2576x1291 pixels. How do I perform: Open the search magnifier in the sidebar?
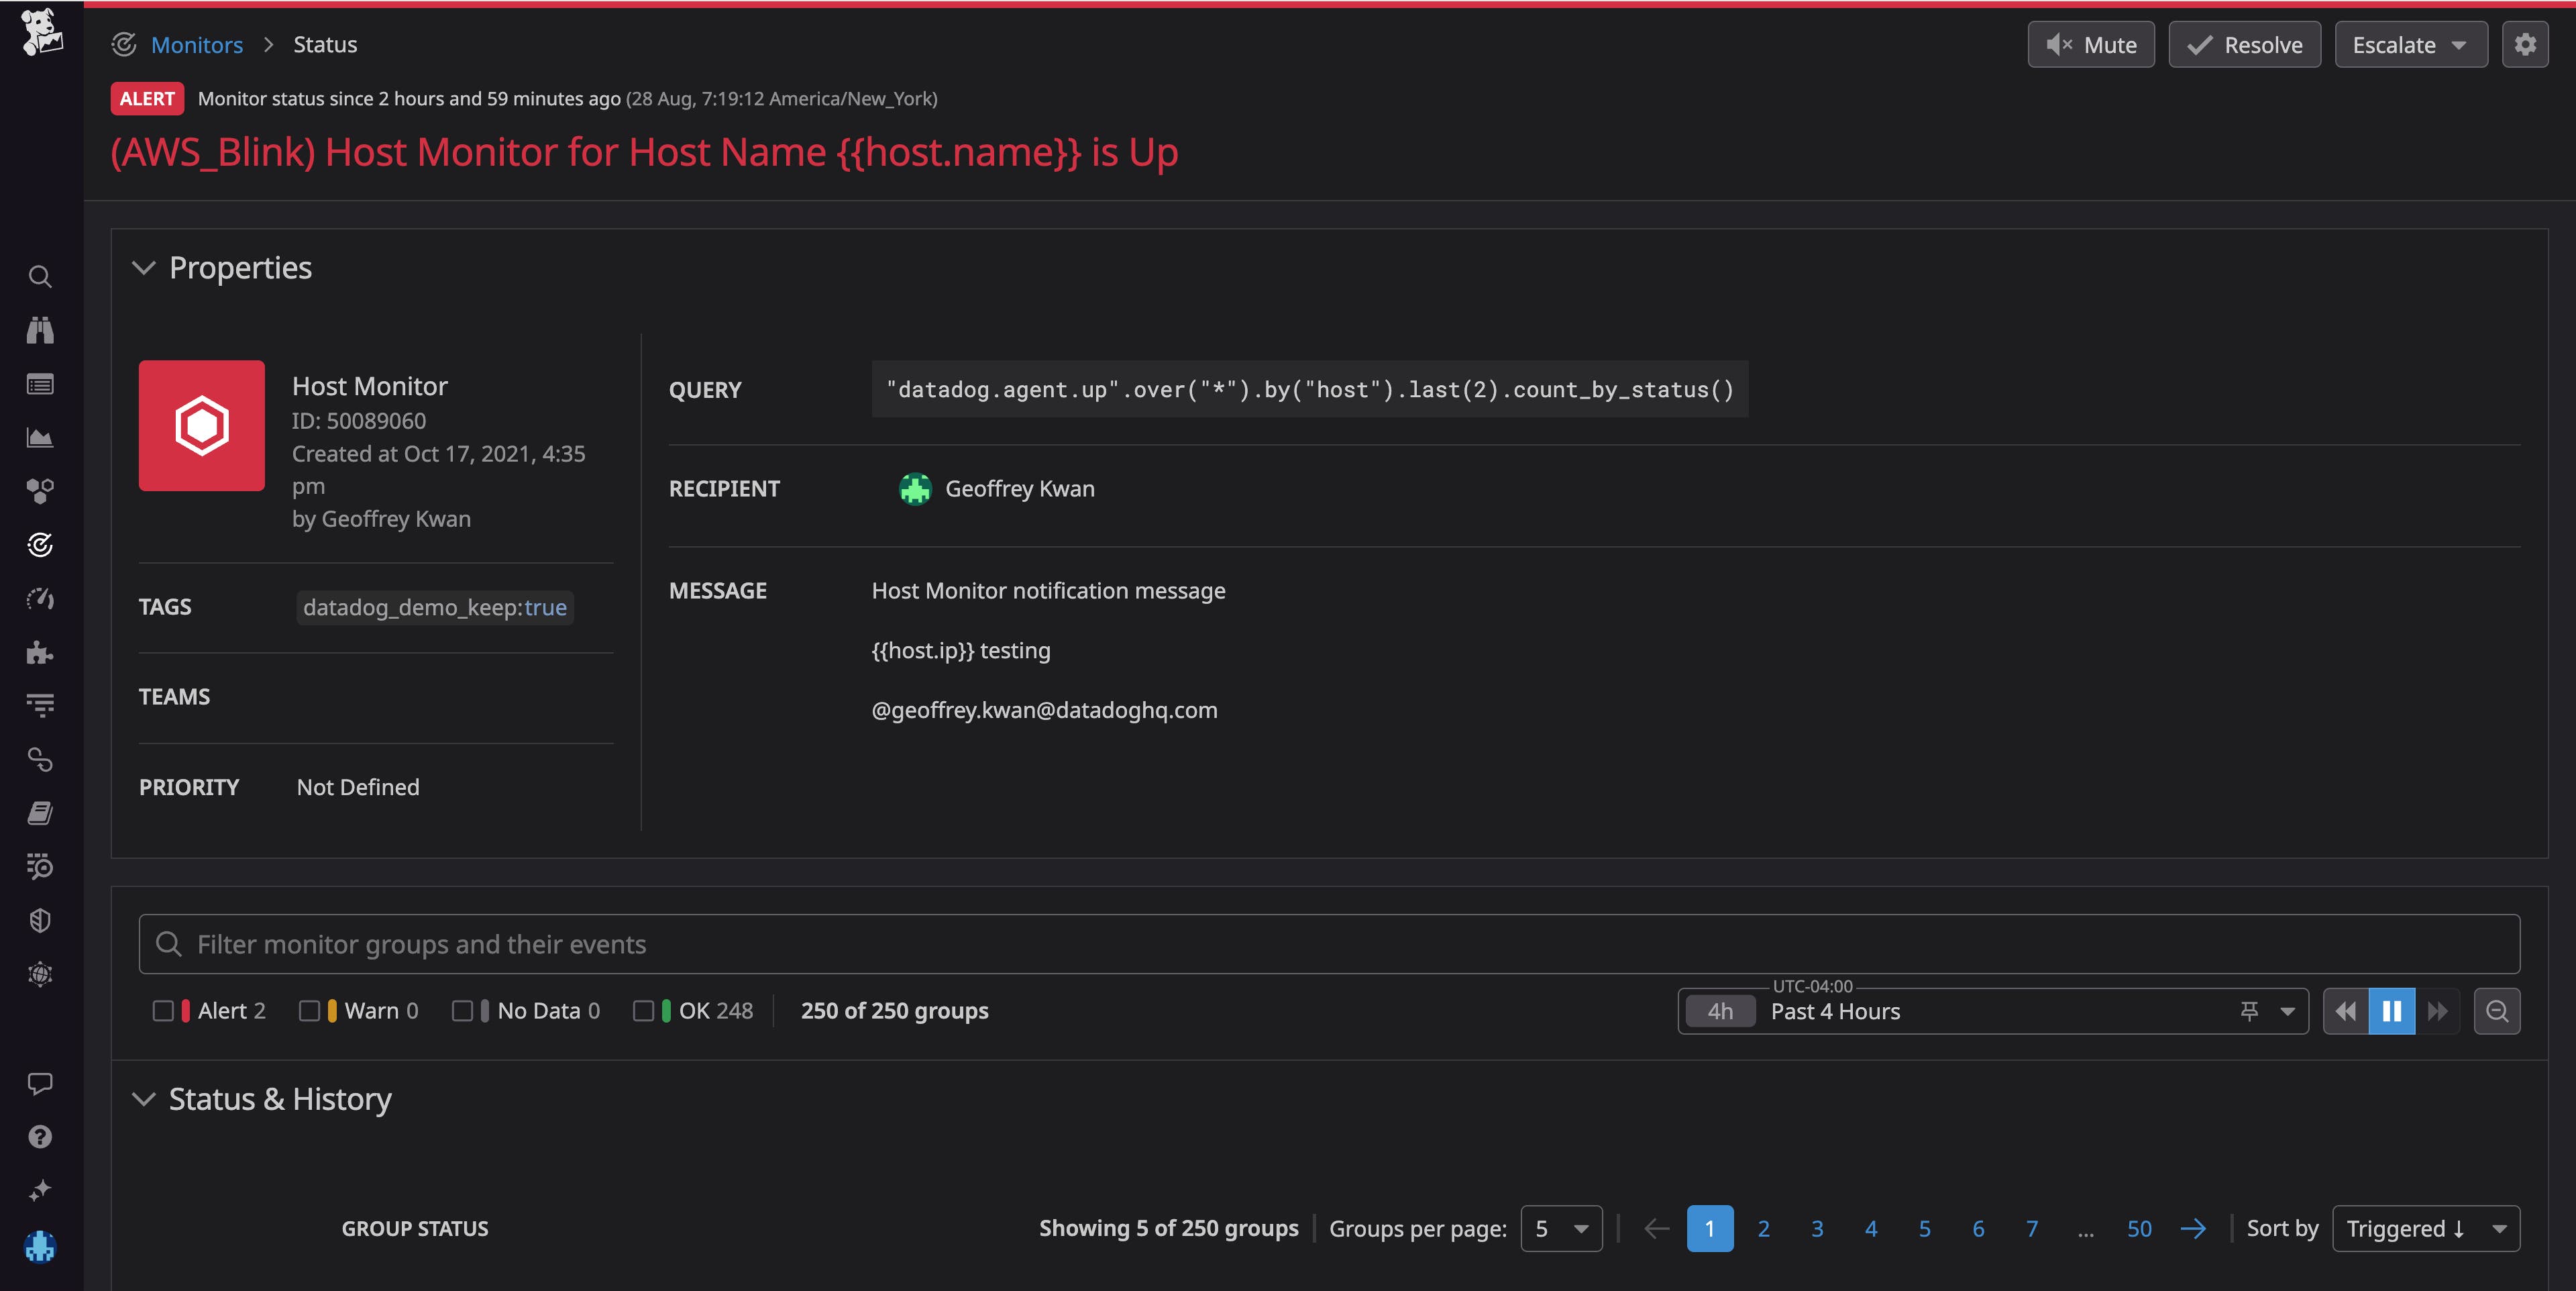(x=40, y=276)
